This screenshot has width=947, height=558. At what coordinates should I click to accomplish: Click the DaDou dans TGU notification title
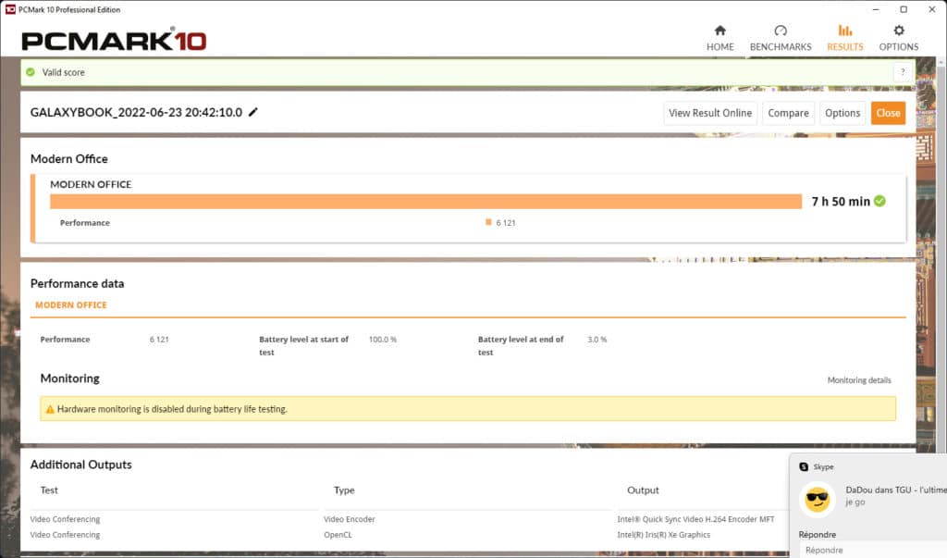tap(895, 490)
